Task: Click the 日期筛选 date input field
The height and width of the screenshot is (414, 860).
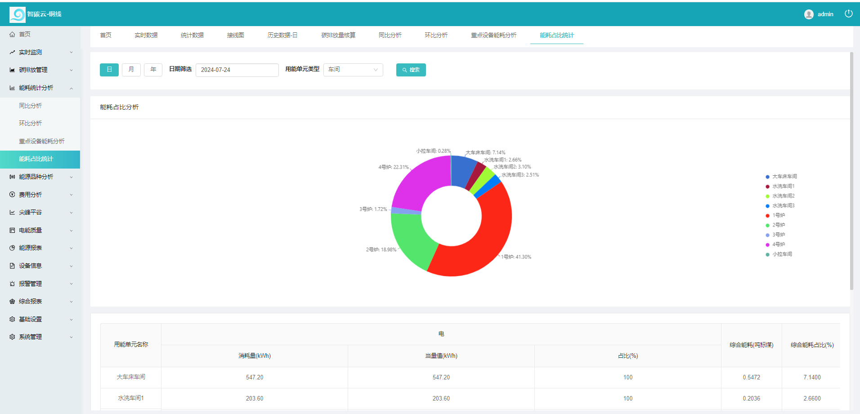Action: (x=237, y=70)
